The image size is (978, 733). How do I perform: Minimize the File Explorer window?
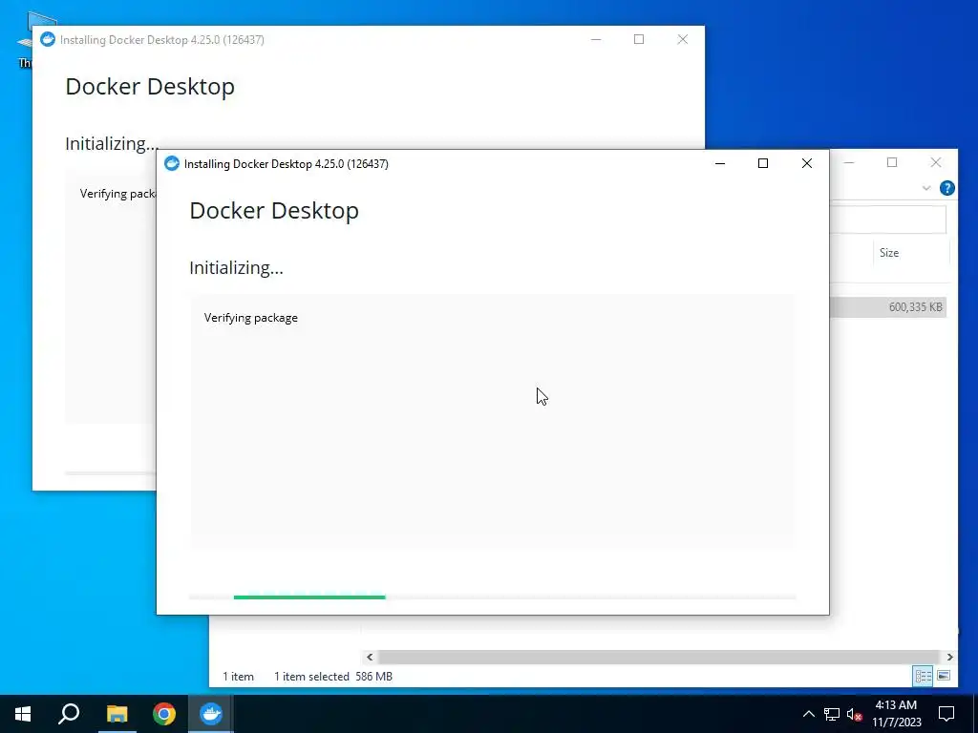[849, 162]
